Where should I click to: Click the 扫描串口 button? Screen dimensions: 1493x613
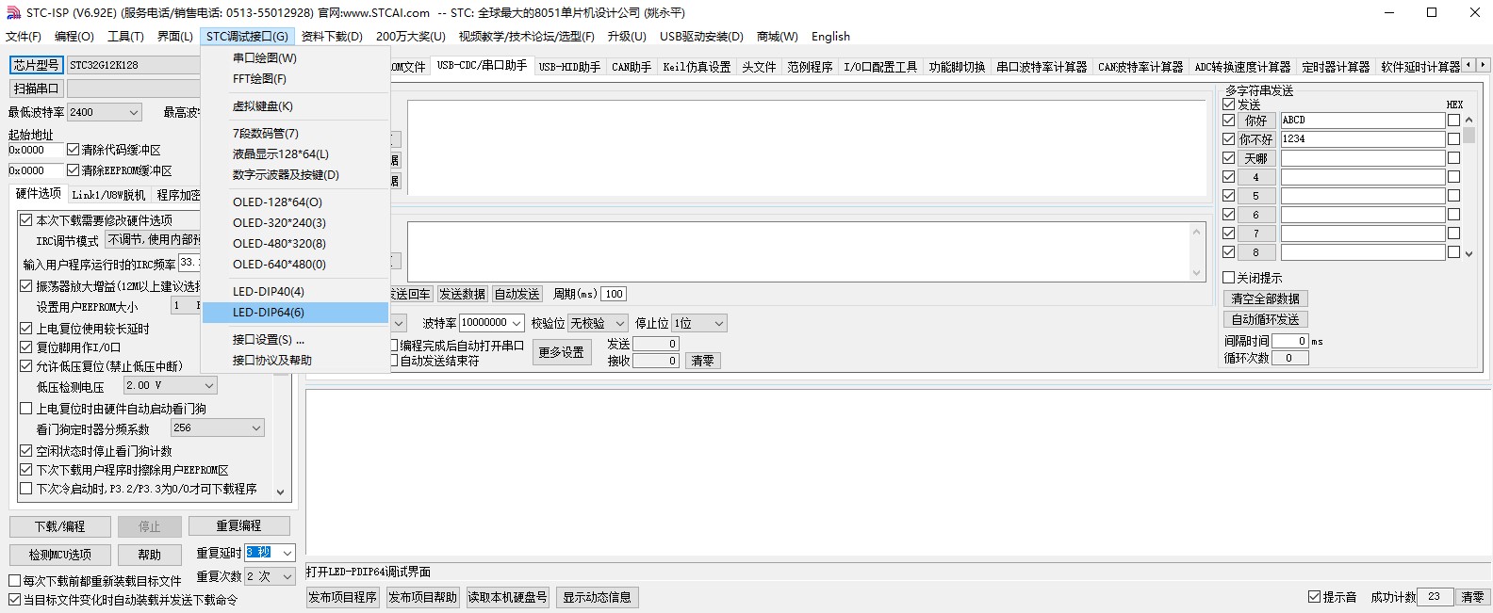tap(37, 89)
